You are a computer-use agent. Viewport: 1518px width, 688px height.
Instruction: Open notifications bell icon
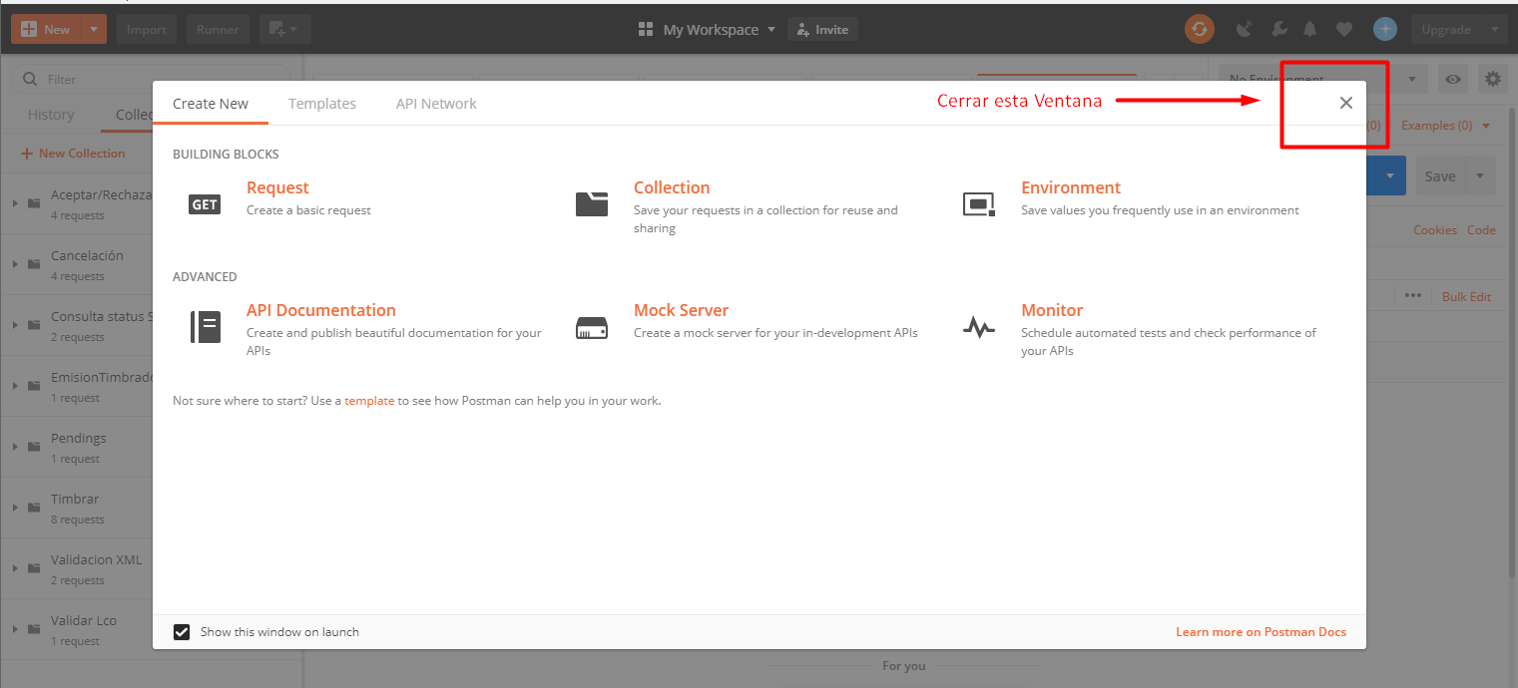pyautogui.click(x=1310, y=30)
